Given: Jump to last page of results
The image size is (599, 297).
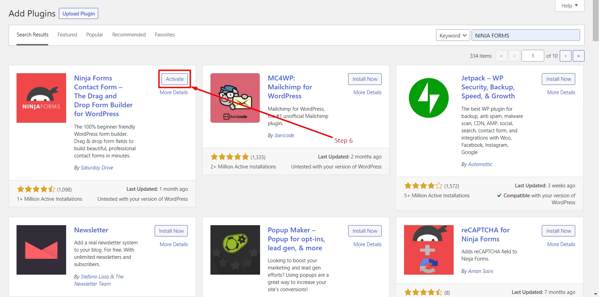Looking at the screenshot, I should click(579, 56).
